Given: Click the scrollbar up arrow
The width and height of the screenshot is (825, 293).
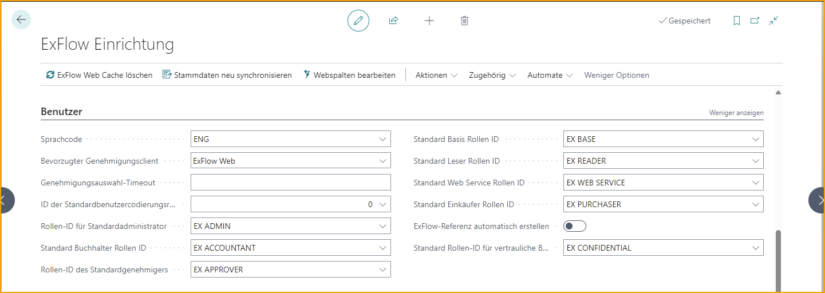Looking at the screenshot, I should tap(778, 92).
